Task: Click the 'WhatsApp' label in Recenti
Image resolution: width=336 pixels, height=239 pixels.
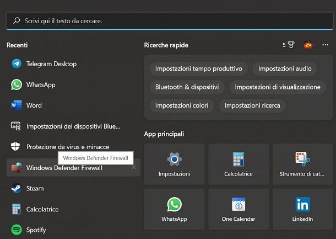Action: 41,85
